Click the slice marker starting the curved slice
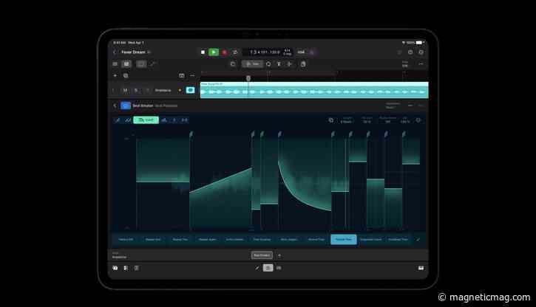This screenshot has height=307, width=536. (279, 134)
